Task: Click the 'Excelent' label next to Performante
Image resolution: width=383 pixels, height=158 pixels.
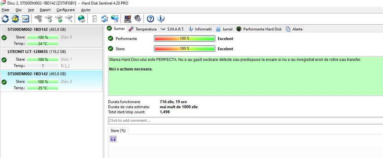Action: pyautogui.click(x=226, y=38)
